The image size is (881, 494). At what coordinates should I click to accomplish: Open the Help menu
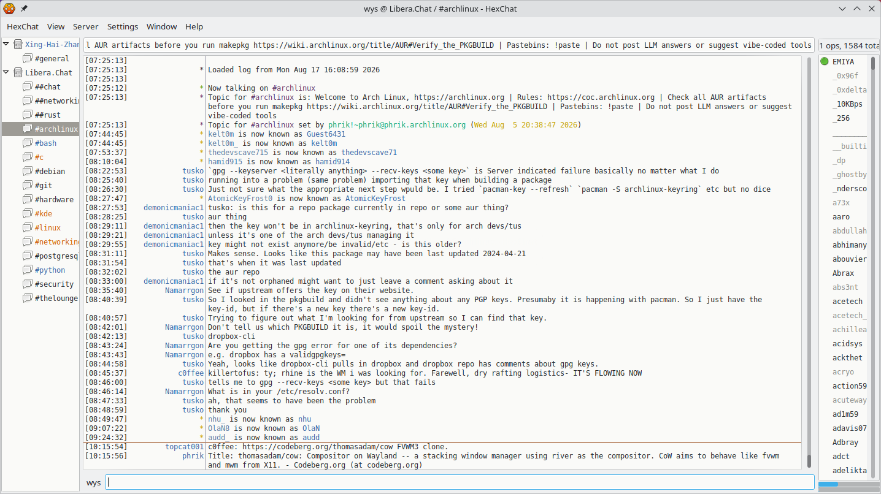194,26
